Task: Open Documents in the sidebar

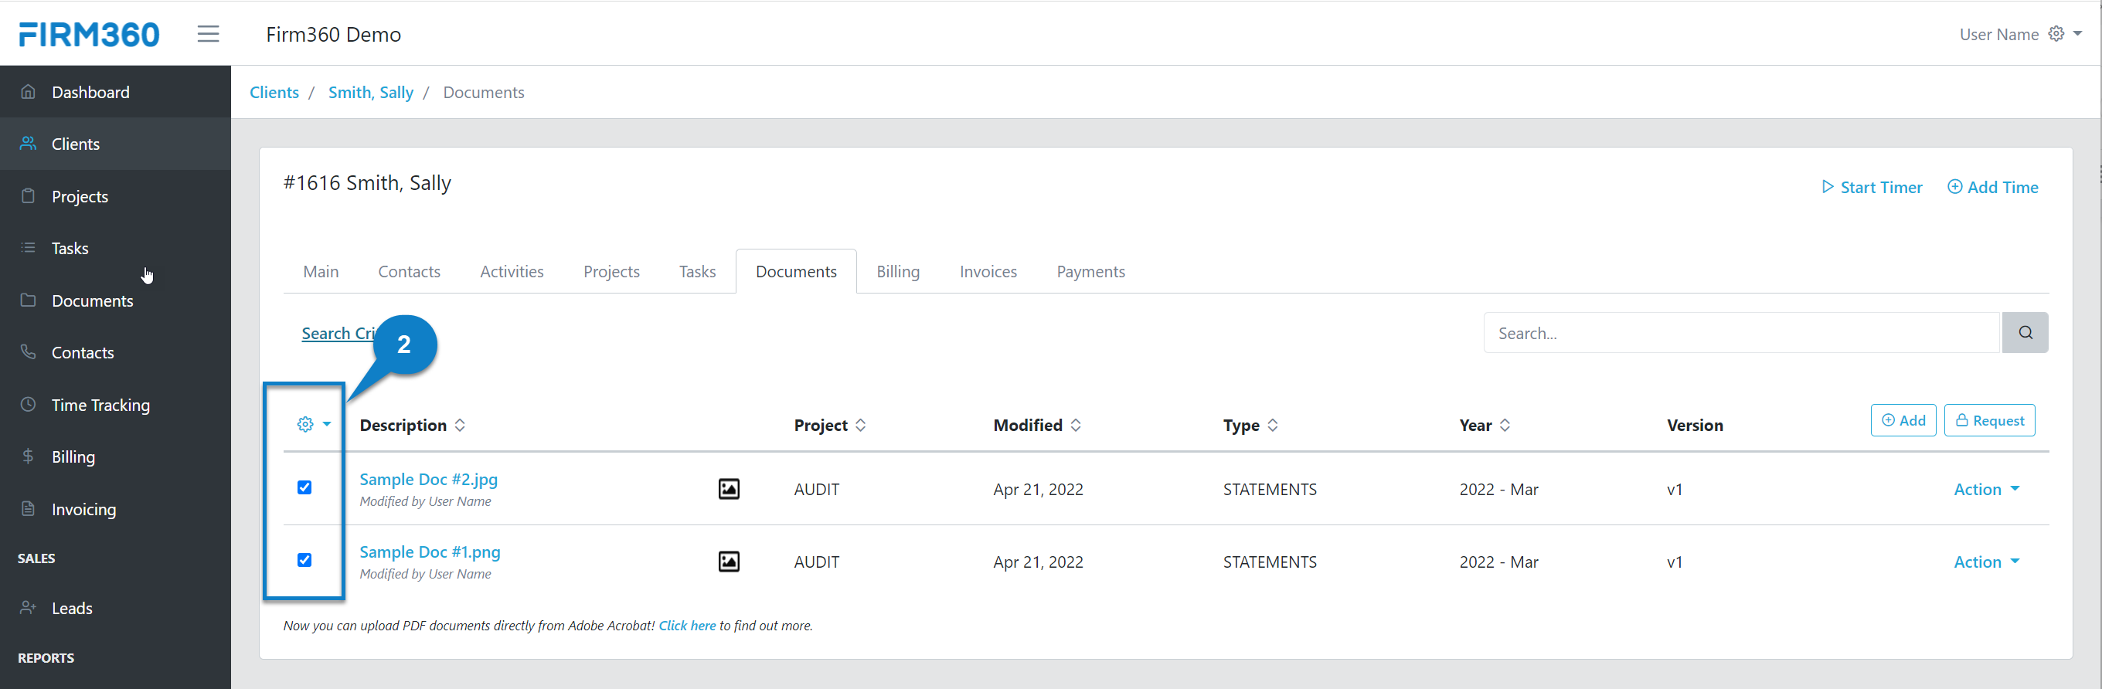Action: pyautogui.click(x=115, y=301)
